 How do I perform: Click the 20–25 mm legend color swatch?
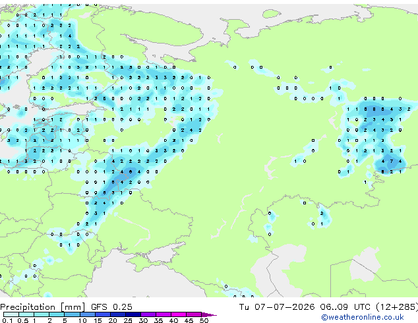coord(118,314)
